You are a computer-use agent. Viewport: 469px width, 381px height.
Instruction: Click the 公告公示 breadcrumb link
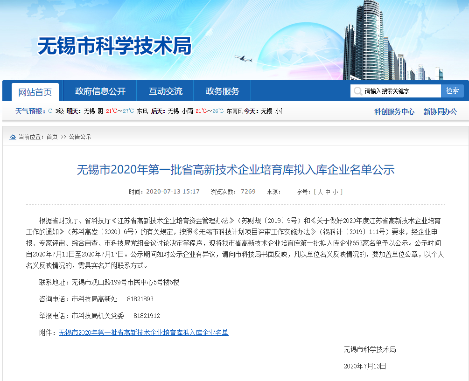tap(80, 137)
